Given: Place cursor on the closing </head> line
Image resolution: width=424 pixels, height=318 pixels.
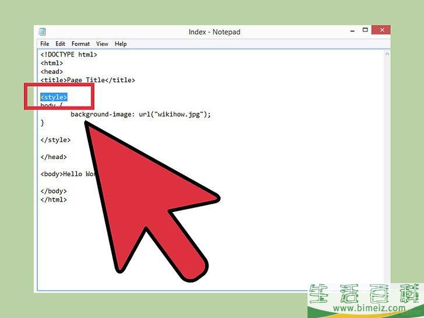Looking at the screenshot, I should click(54, 157).
